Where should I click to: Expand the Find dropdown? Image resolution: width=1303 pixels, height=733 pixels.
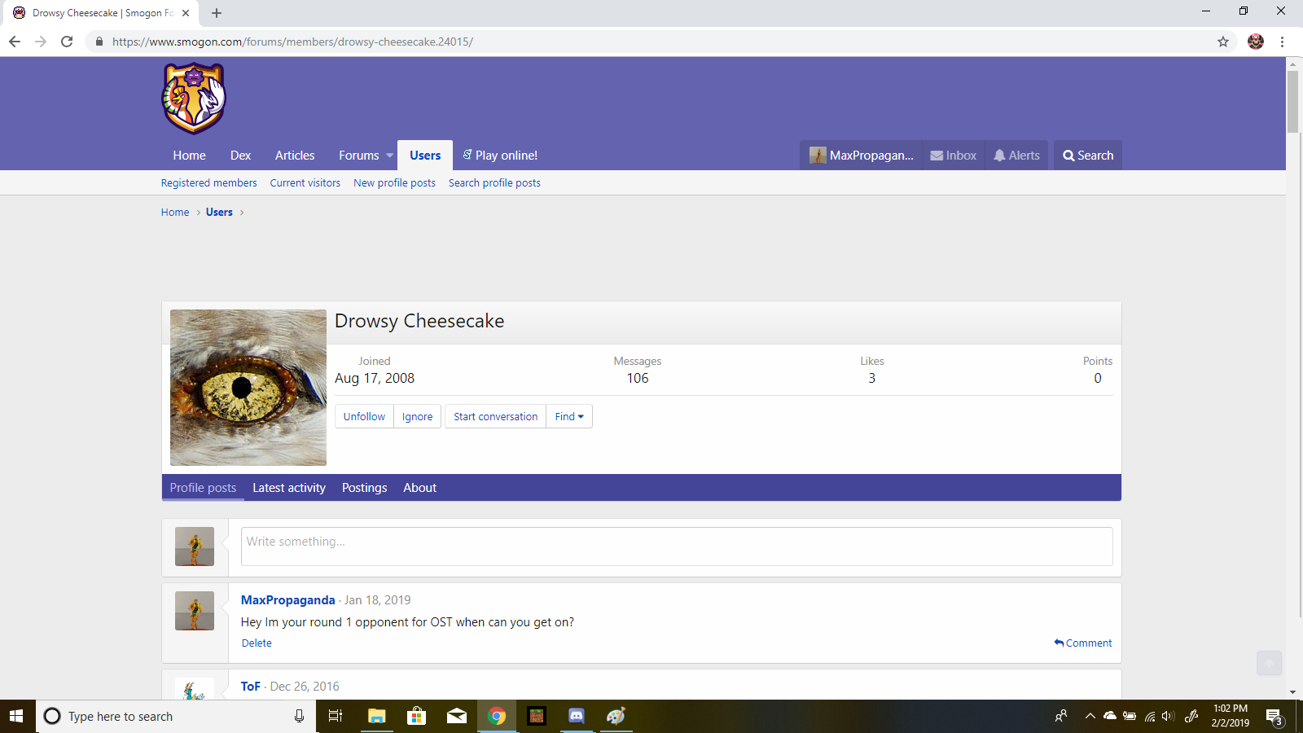pos(569,416)
